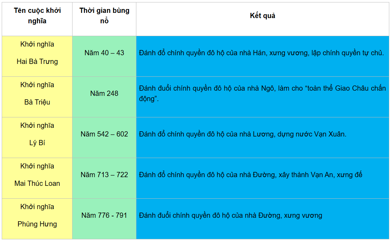Click the result cell mentioning nhà Lương
This screenshot has width=391, height=240.
[x=243, y=134]
